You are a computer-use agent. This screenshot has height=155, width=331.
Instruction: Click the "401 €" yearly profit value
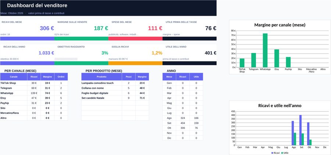point(210,53)
